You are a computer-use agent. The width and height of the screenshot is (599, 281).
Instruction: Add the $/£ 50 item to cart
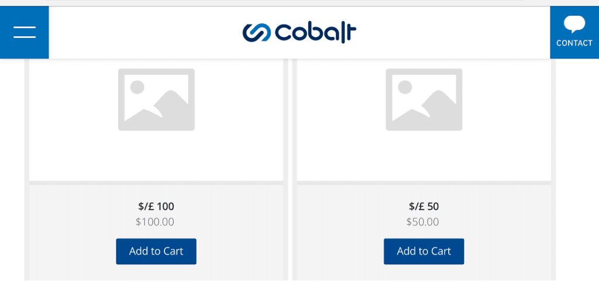coord(424,251)
